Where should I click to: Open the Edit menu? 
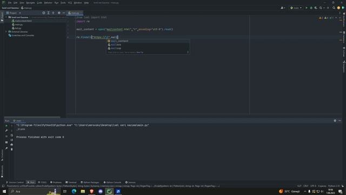16,3
